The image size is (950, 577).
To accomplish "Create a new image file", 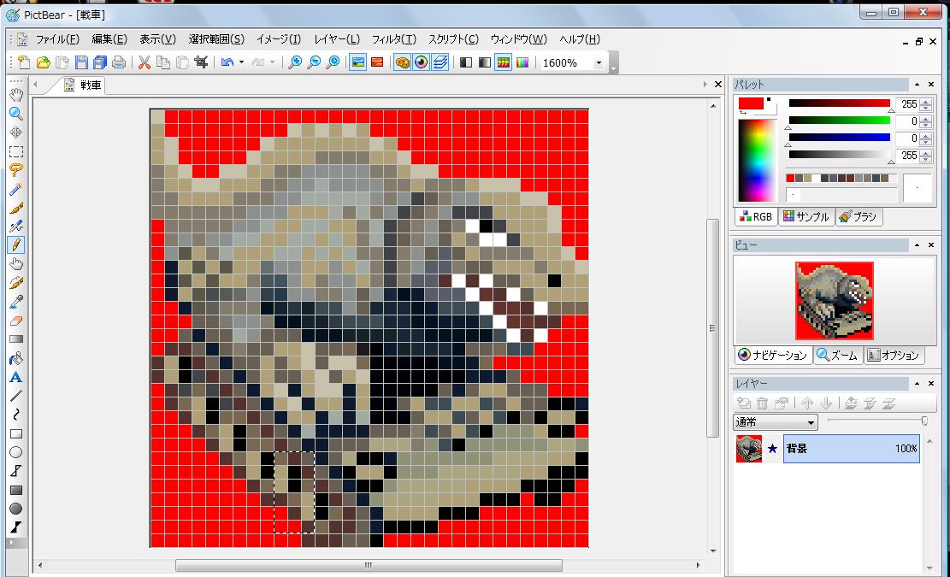I will 24,62.
